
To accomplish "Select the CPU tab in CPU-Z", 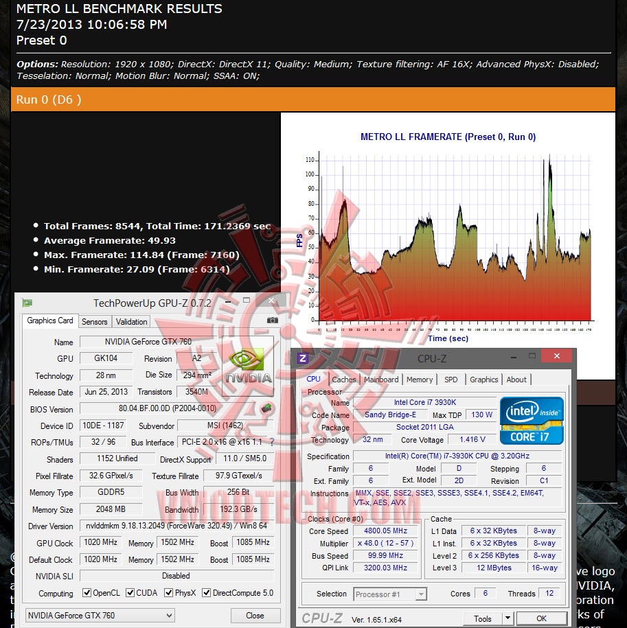I will click(x=313, y=379).
